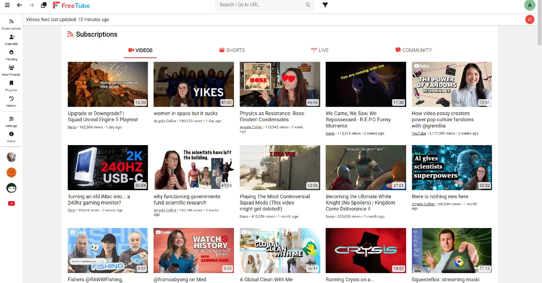Switch to the Community tab

pyautogui.click(x=413, y=50)
